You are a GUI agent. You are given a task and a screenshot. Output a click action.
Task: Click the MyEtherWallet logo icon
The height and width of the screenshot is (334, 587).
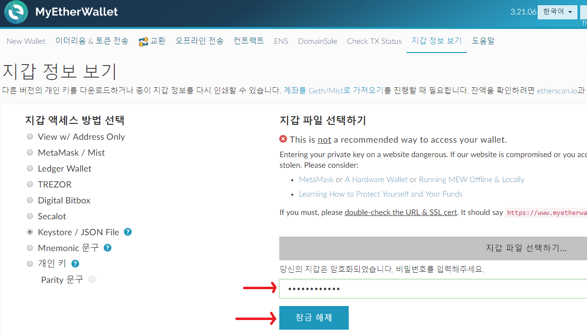[16, 13]
